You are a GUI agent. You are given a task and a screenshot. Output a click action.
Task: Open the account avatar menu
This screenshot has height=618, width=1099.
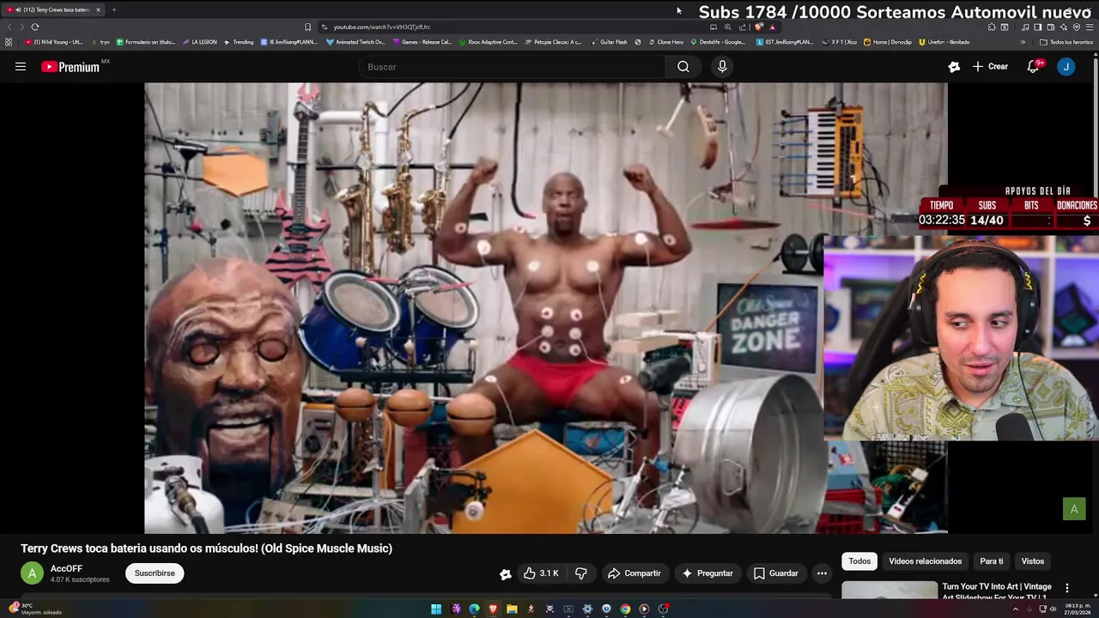1066,66
